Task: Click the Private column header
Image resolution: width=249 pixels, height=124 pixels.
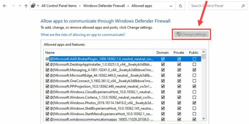Action: point(179,53)
